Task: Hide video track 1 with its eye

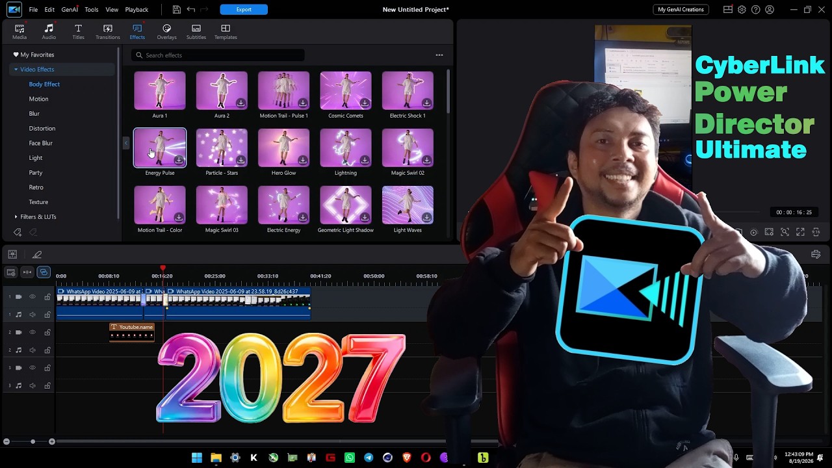Action: pyautogui.click(x=32, y=297)
